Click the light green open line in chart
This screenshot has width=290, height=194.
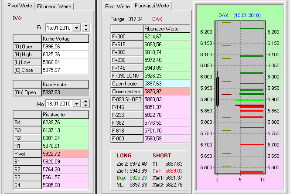coord(249,100)
